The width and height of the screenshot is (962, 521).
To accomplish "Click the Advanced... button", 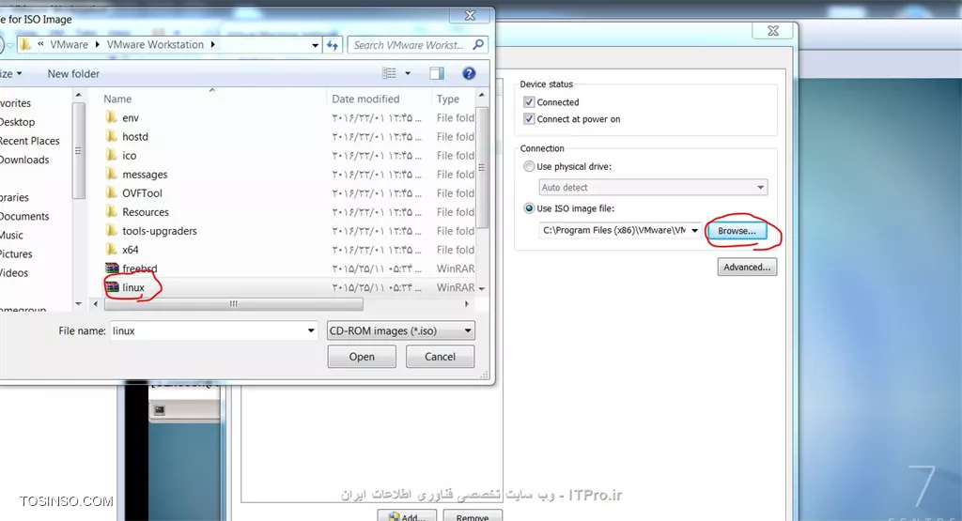I will click(747, 268).
